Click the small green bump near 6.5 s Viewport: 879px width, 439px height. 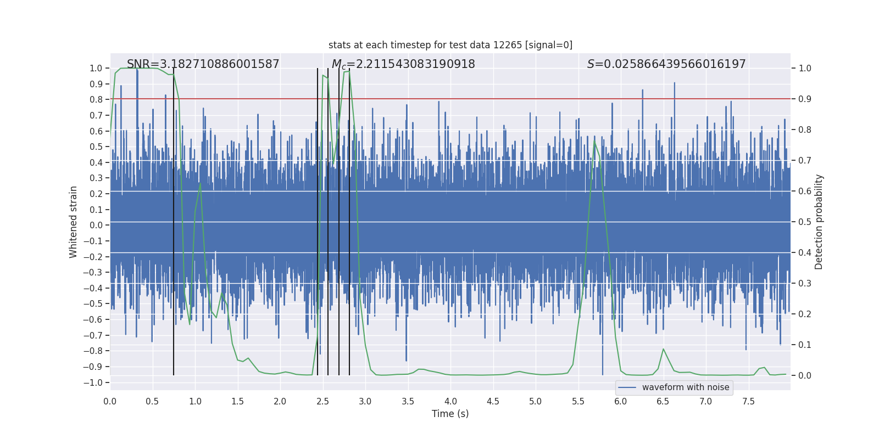pyautogui.click(x=663, y=349)
